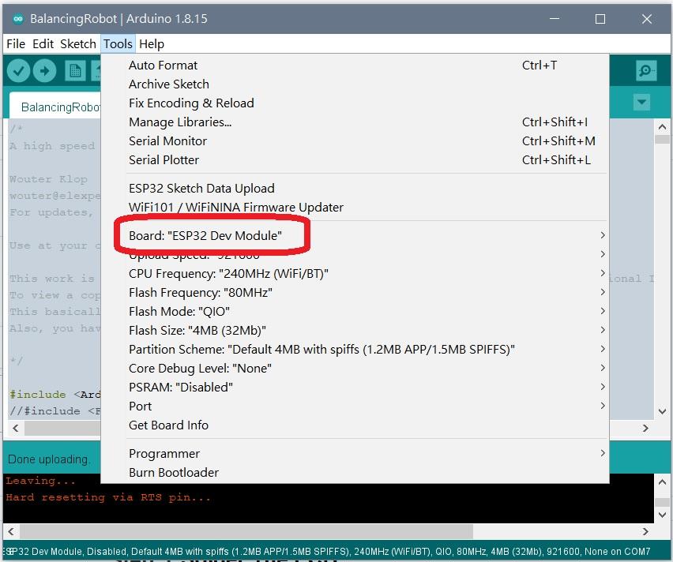Viewport: 673px width, 562px height.
Task: Open the tab options dropdown arrow
Action: 641,102
